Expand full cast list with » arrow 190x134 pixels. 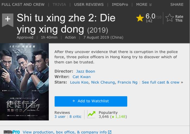(182, 82)
